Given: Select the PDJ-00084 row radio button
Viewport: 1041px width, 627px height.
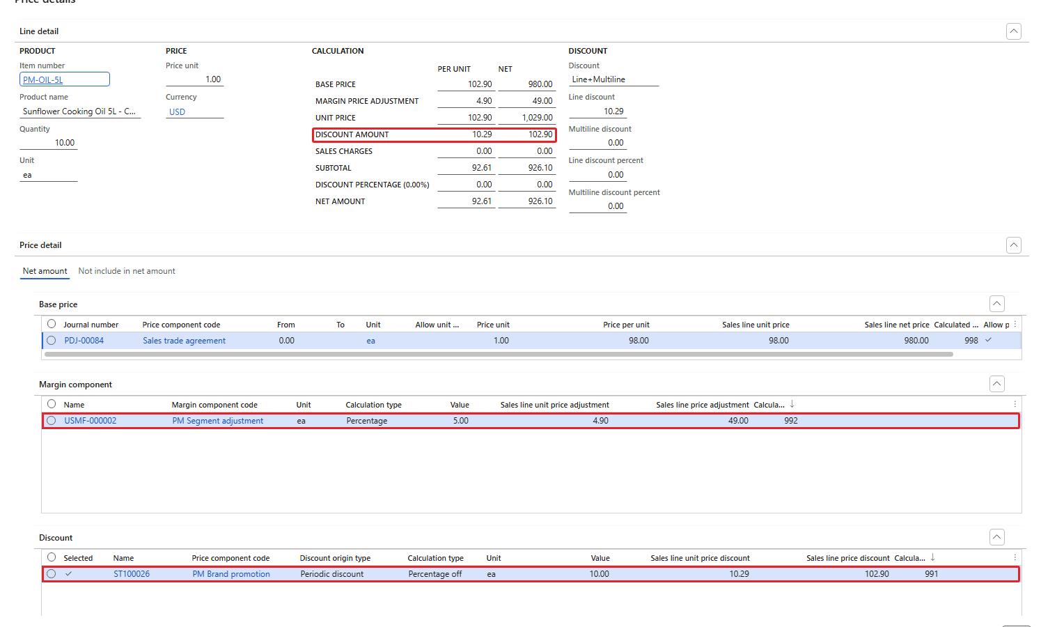Looking at the screenshot, I should click(52, 341).
